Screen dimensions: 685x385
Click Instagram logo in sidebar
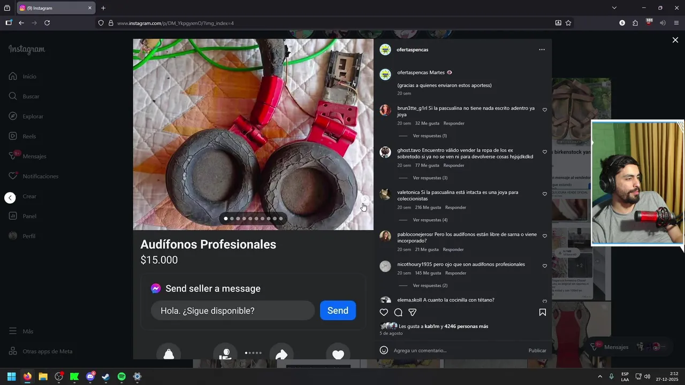[27, 49]
